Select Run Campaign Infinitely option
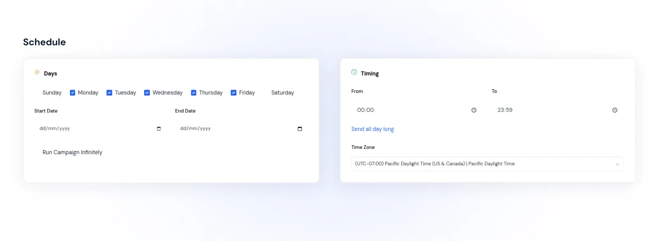Viewport: 659px width, 241px height. 72,152
